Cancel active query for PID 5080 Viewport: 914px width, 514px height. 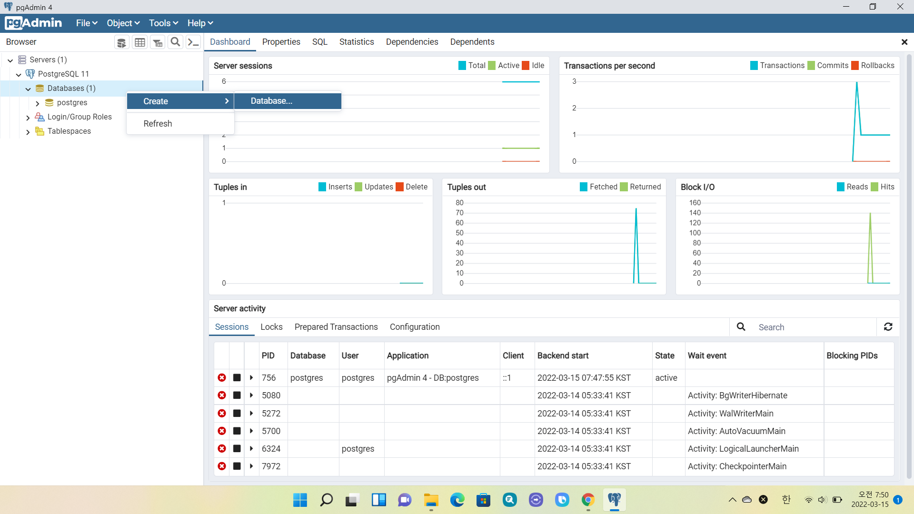[x=237, y=395]
